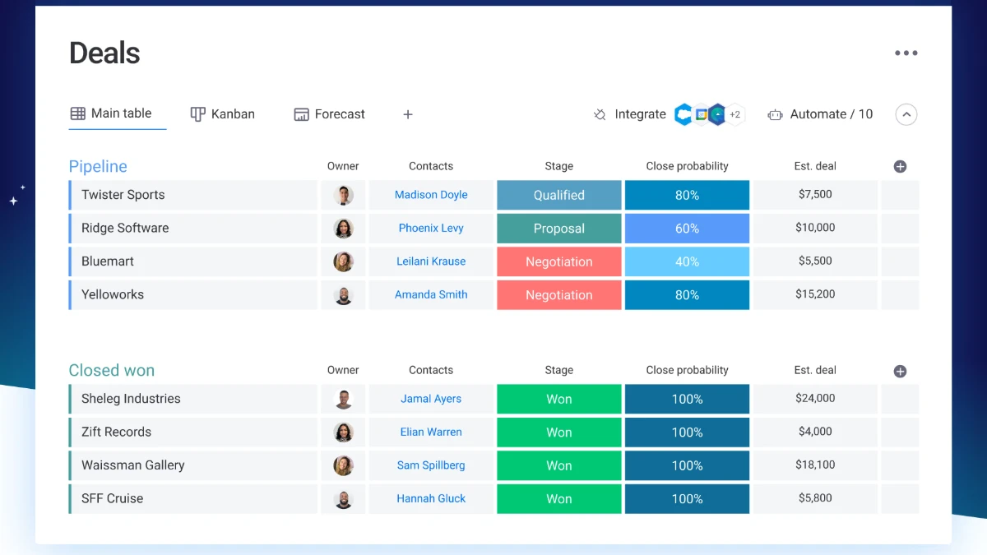
Task: Click the Kanban view icon
Action: [197, 113]
